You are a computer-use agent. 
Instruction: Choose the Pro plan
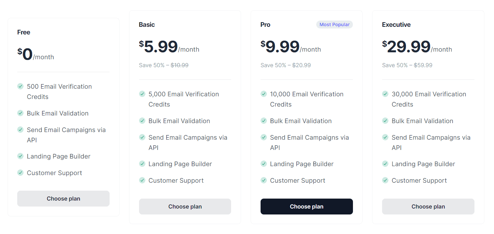pyautogui.click(x=306, y=206)
